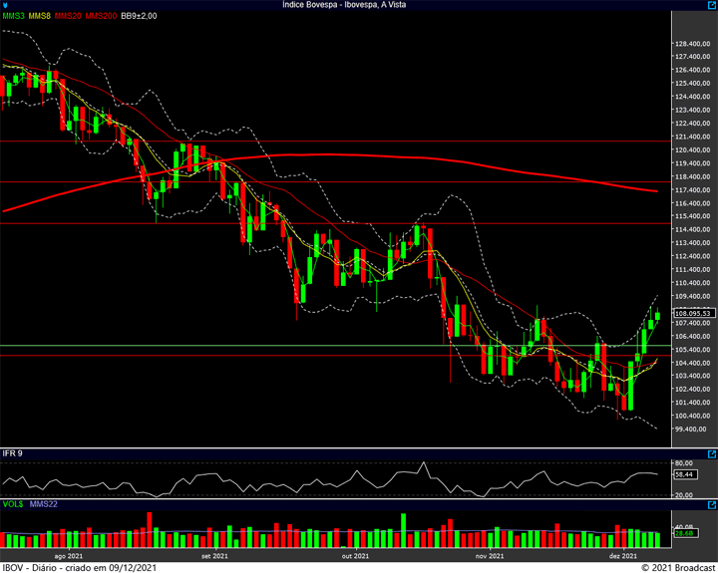Click the MMS22 volume average label
Viewport: 718px width, 573px height.
(x=44, y=504)
